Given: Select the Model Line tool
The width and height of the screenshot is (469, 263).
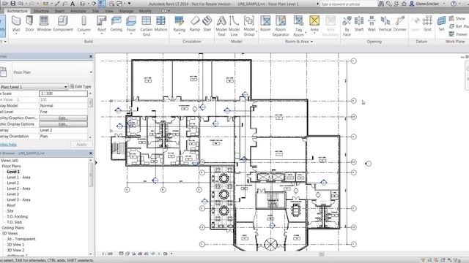Looking at the screenshot, I should (234, 26).
